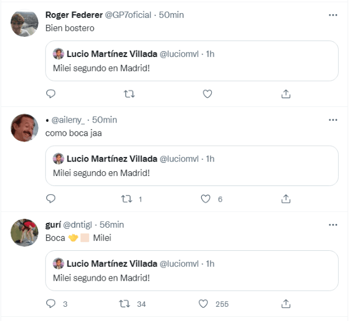The image size is (356, 321).
Task: Reply to the "como boca jaa" tweet
Action: 50,199
